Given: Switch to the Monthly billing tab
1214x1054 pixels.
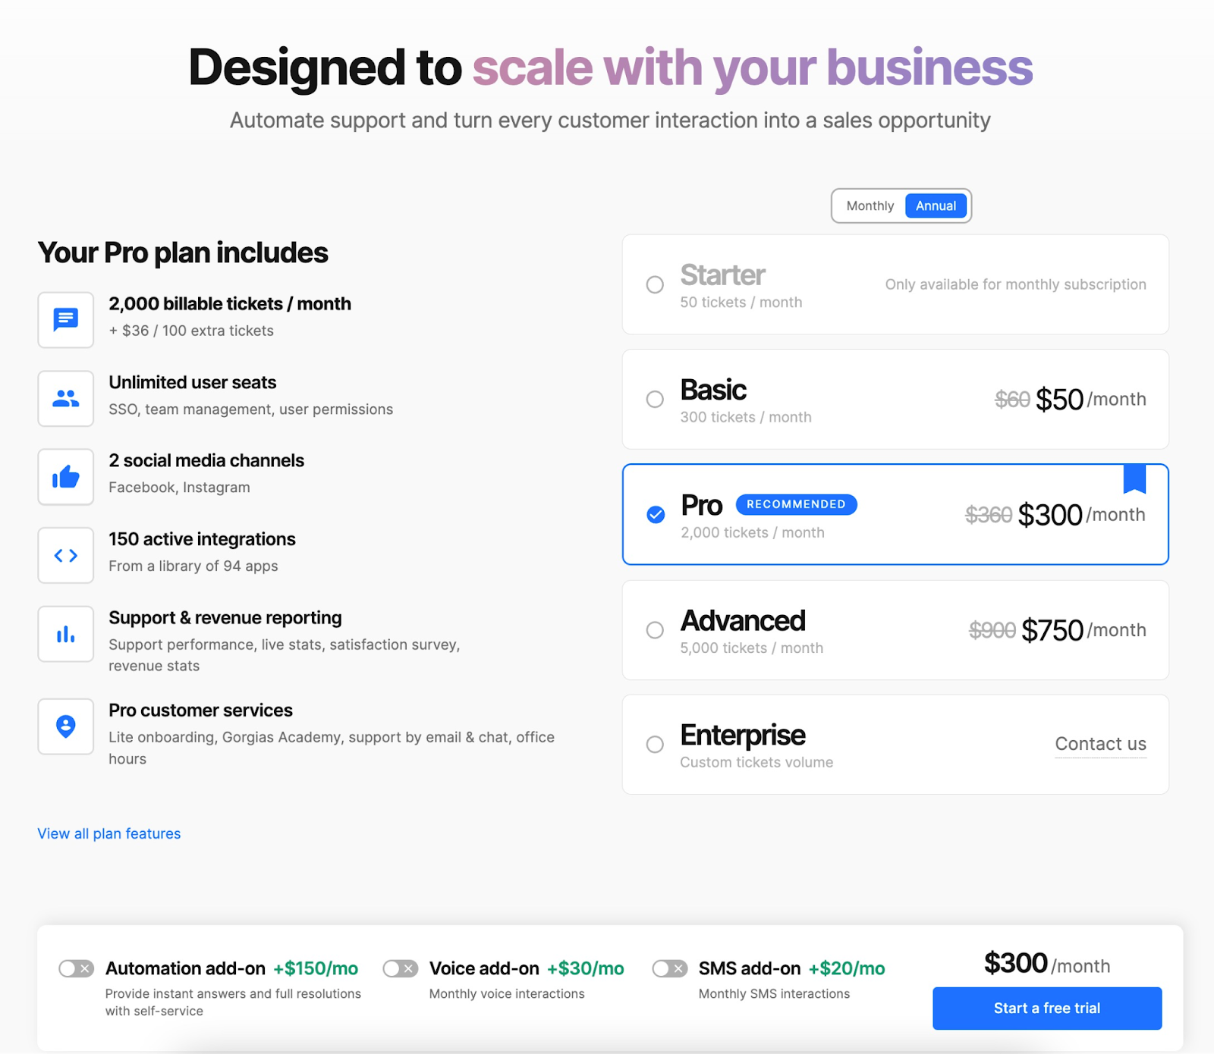Looking at the screenshot, I should click(870, 205).
